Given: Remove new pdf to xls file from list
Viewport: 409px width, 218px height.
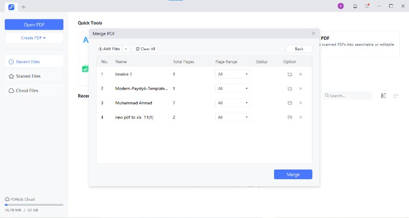Looking at the screenshot, I should coord(301,117).
